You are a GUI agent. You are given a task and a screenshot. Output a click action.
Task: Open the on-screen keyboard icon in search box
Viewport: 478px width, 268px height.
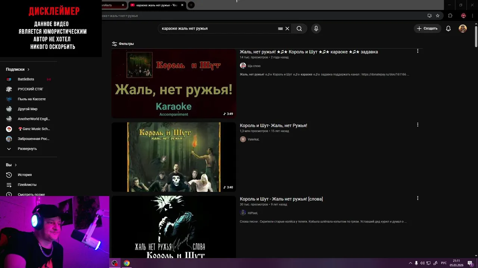[x=280, y=29]
